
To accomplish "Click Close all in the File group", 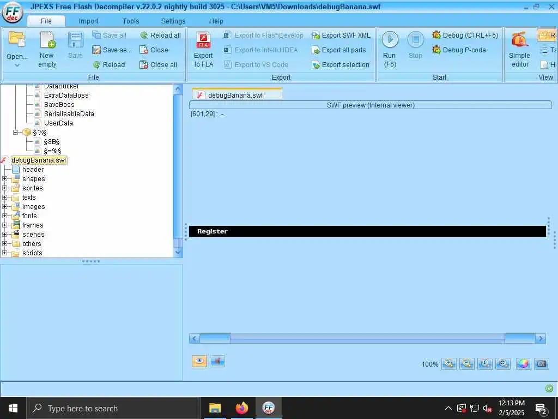I will (159, 64).
